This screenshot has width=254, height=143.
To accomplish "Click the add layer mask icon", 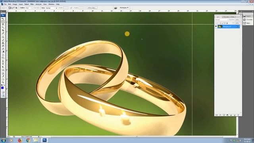I will coord(224,115).
